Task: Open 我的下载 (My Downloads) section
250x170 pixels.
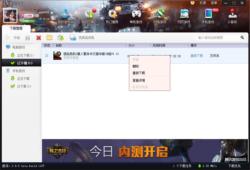Action: coord(88,16)
